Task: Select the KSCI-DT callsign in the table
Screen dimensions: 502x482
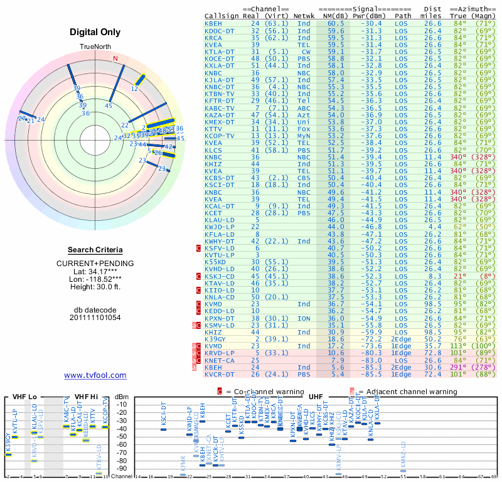Action: tap(220, 185)
